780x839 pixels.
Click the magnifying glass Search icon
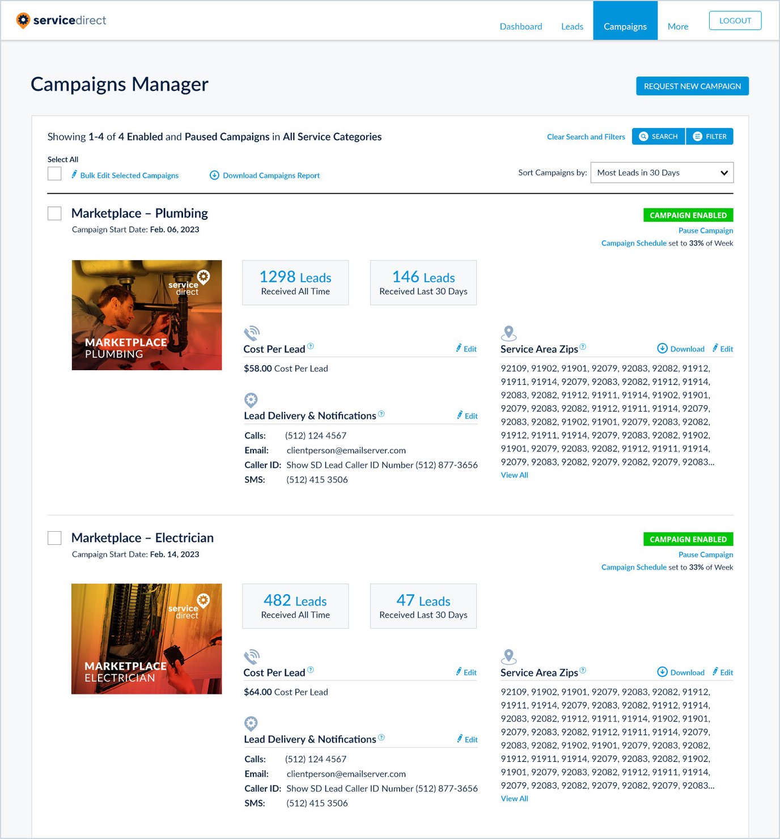[x=644, y=136]
